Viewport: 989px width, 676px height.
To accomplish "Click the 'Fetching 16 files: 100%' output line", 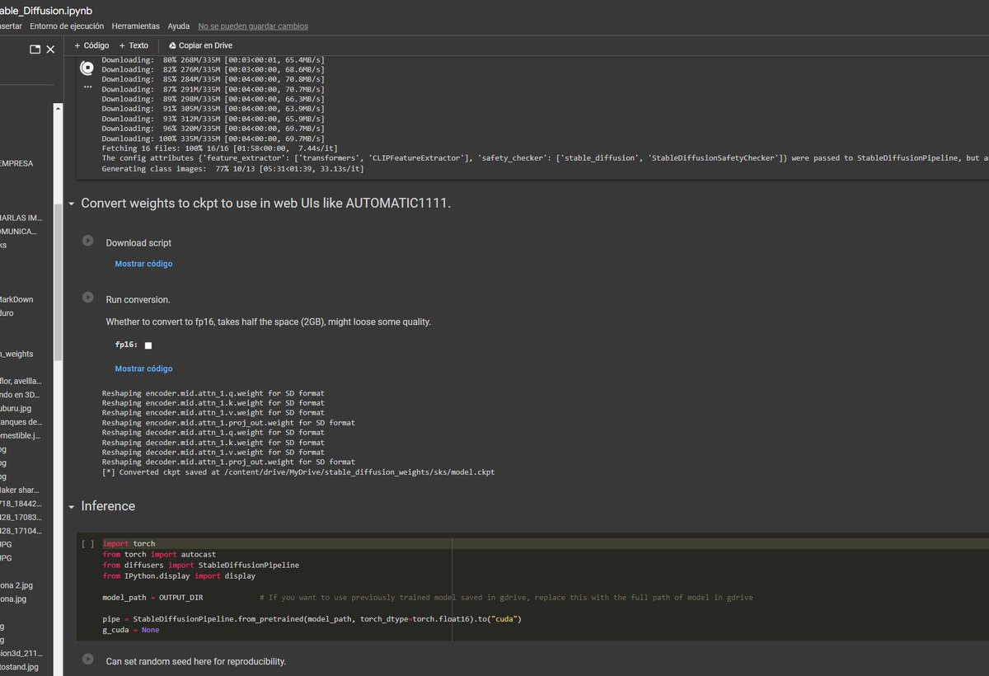I will (x=219, y=148).
